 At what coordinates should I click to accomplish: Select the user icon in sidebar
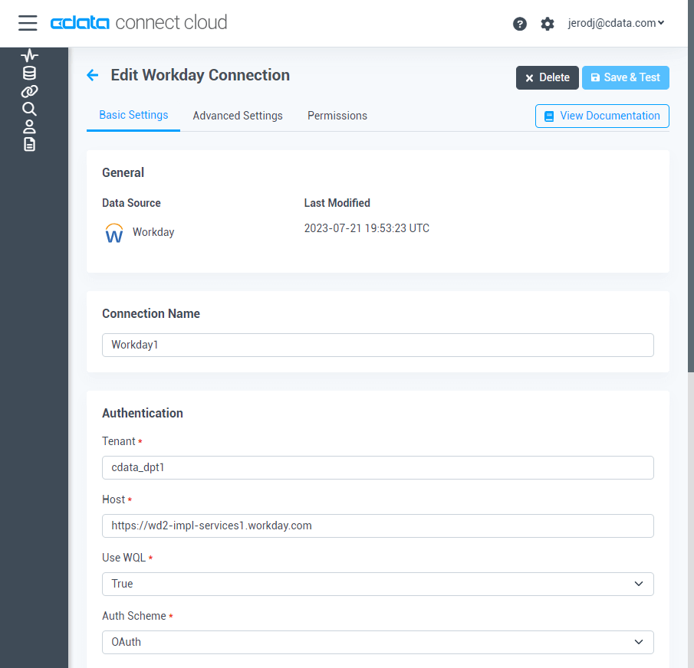pos(29,126)
